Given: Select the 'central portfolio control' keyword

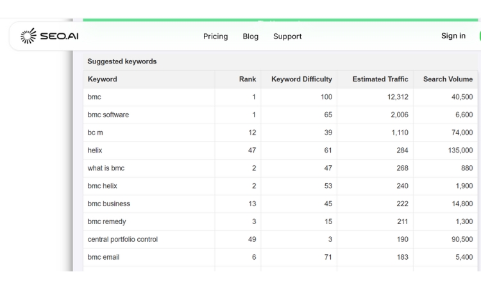Looking at the screenshot, I should (122, 239).
